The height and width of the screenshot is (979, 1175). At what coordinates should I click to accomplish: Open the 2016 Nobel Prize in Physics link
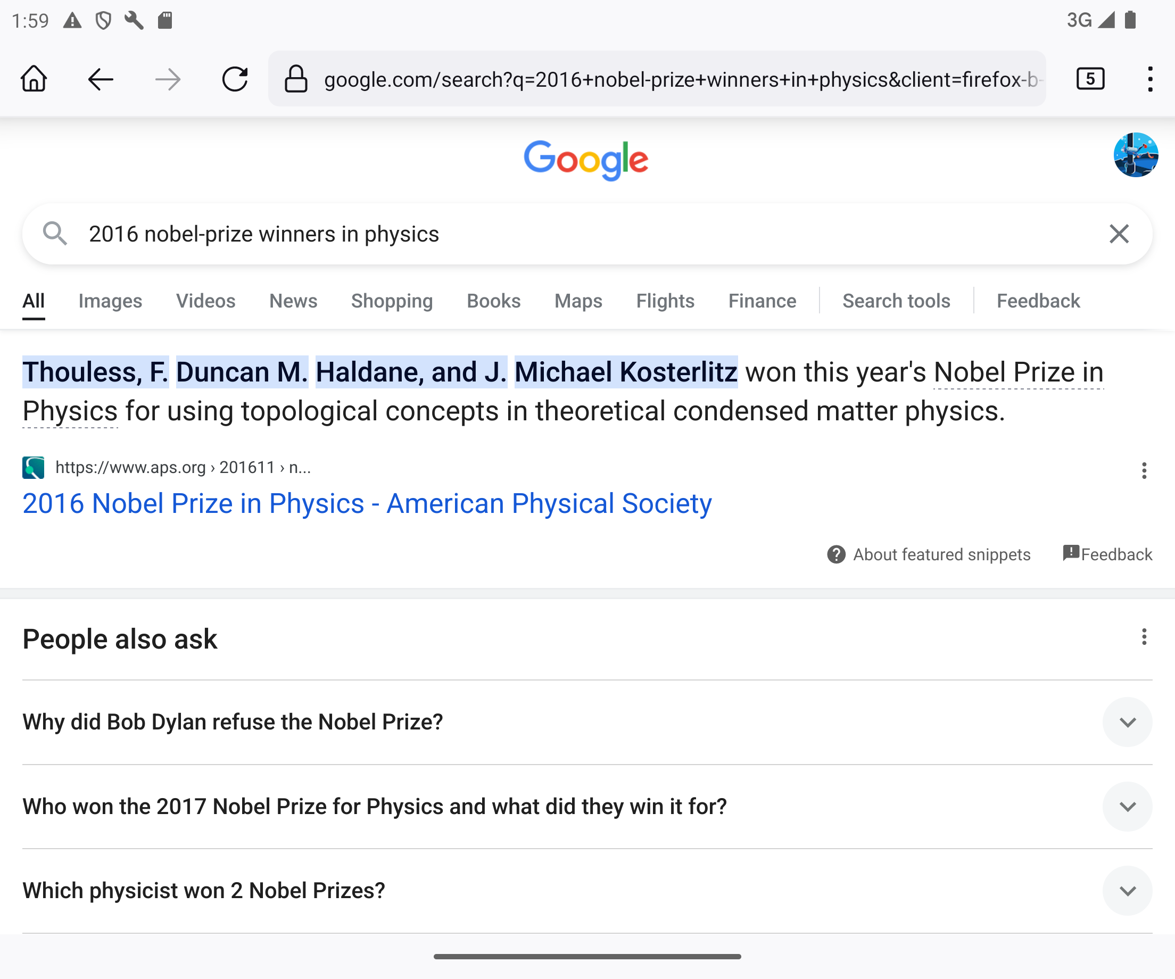[x=367, y=503]
